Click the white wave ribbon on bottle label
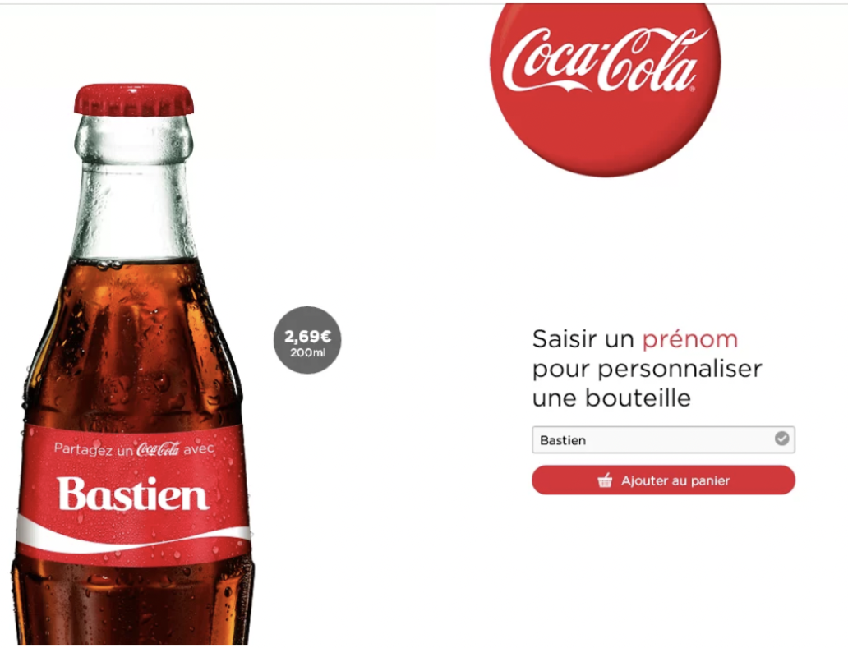Screen dimensions: 848x648 [134, 536]
